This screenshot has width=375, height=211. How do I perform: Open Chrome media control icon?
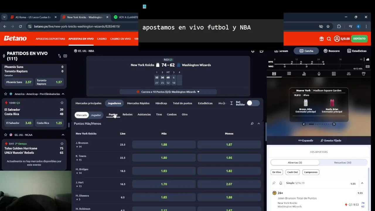coord(350,26)
